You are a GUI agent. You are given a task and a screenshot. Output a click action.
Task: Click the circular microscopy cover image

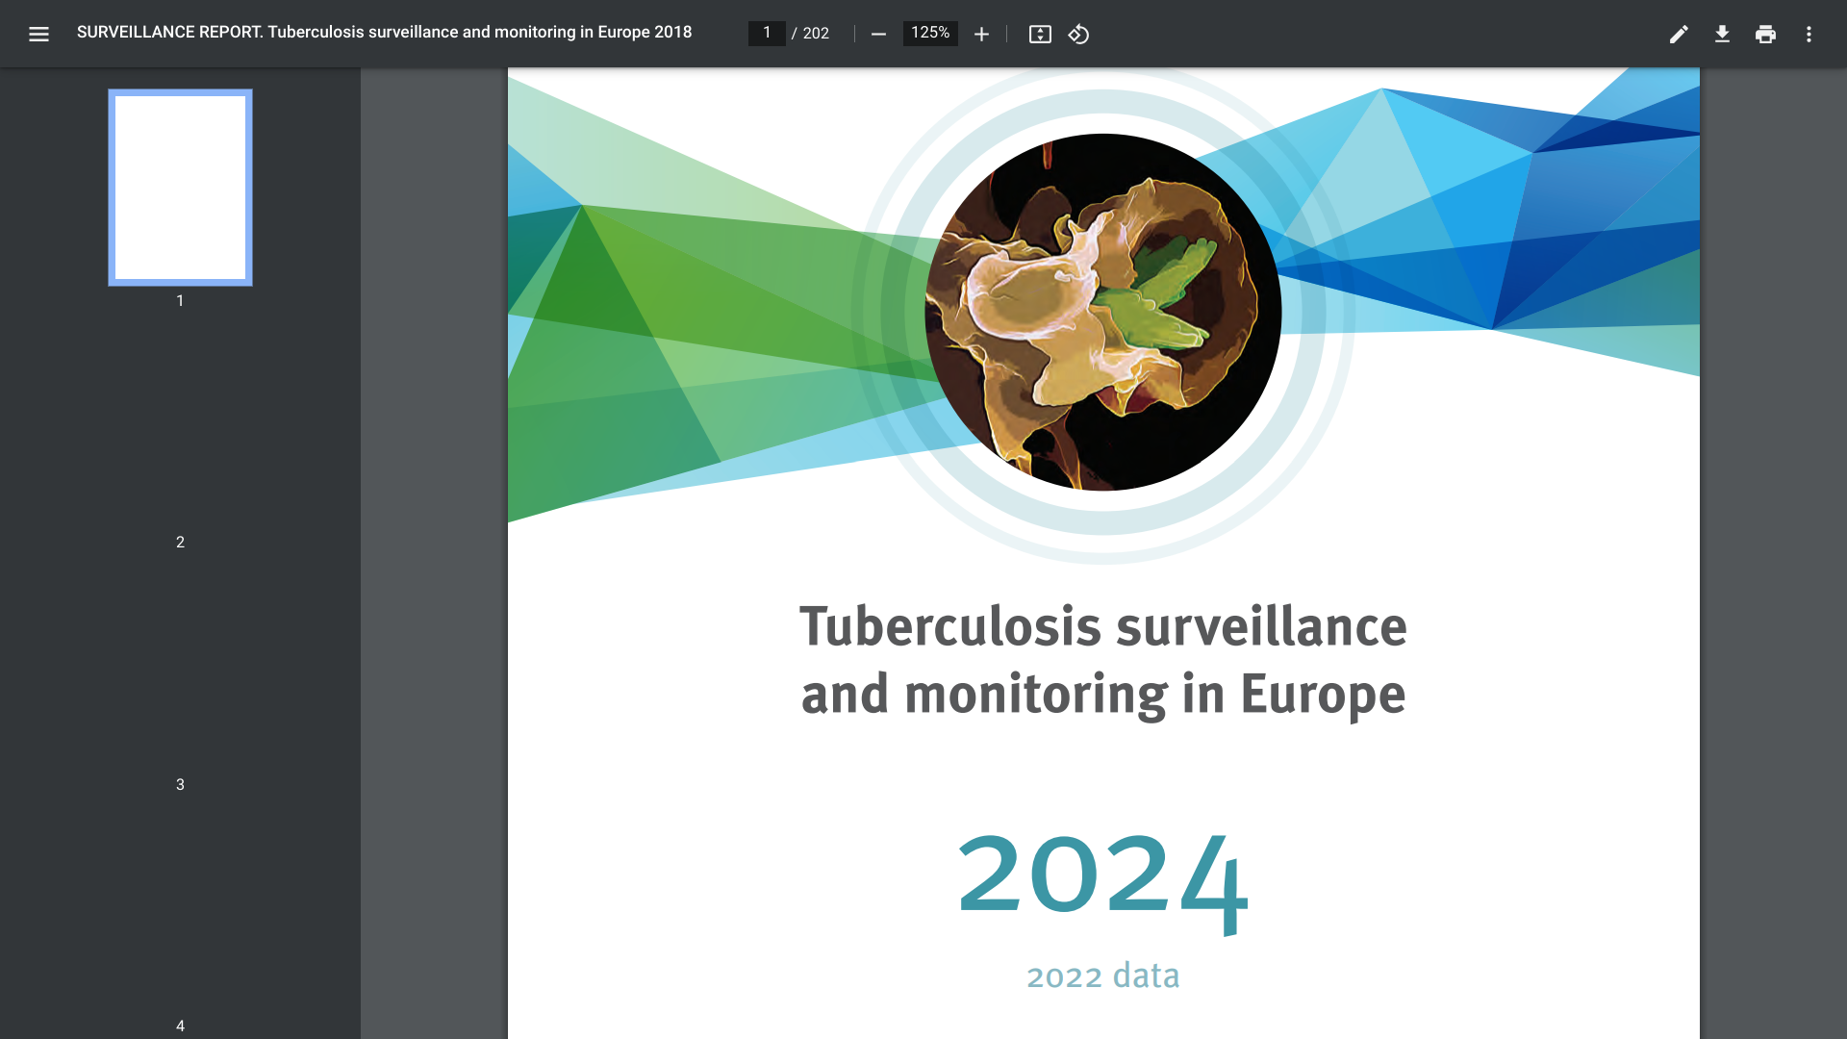coord(1102,312)
